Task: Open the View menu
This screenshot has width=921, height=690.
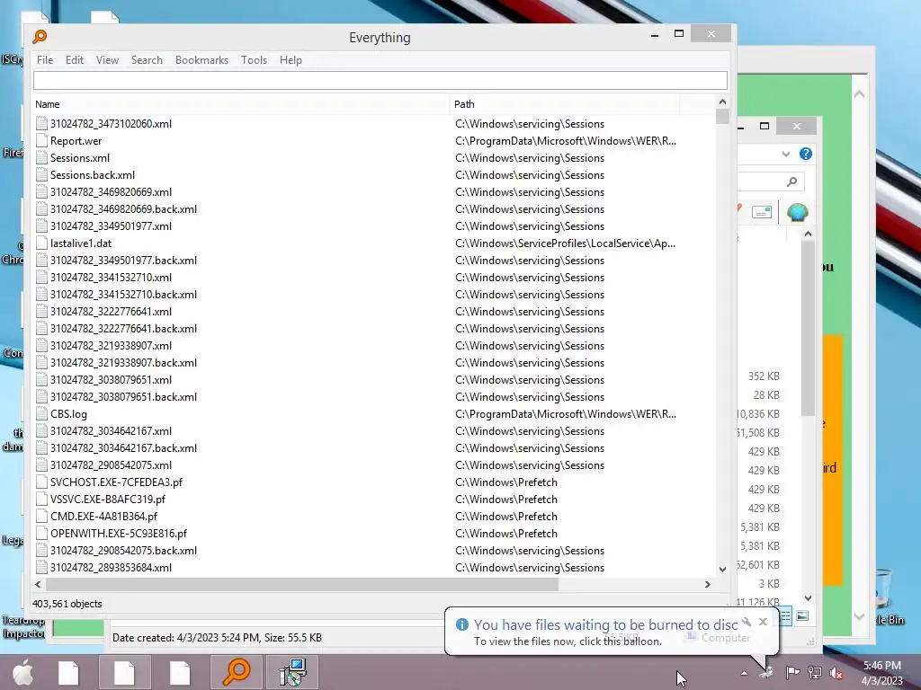Action: point(108,60)
